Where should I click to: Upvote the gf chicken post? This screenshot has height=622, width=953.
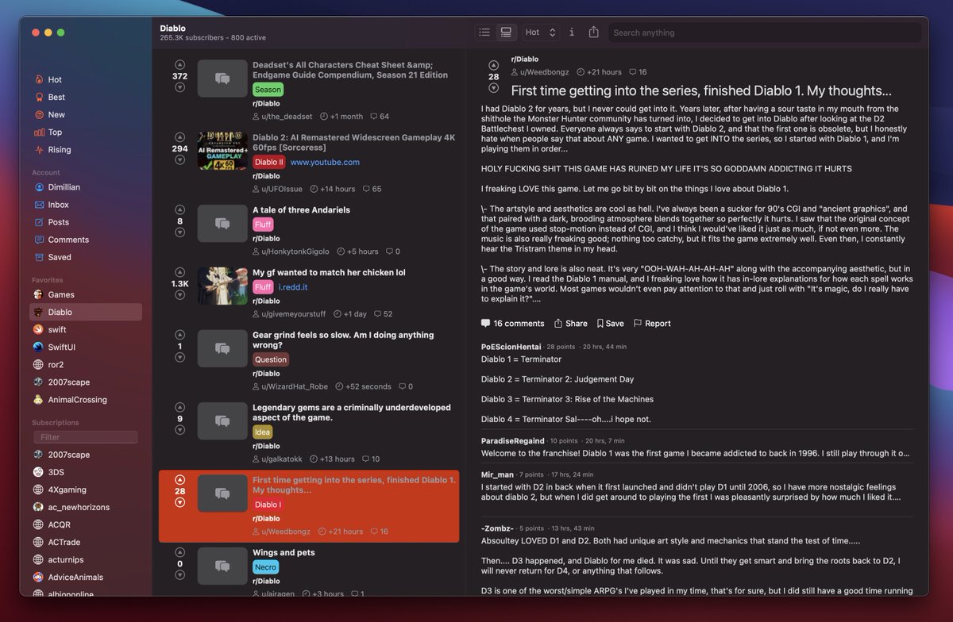pos(179,272)
